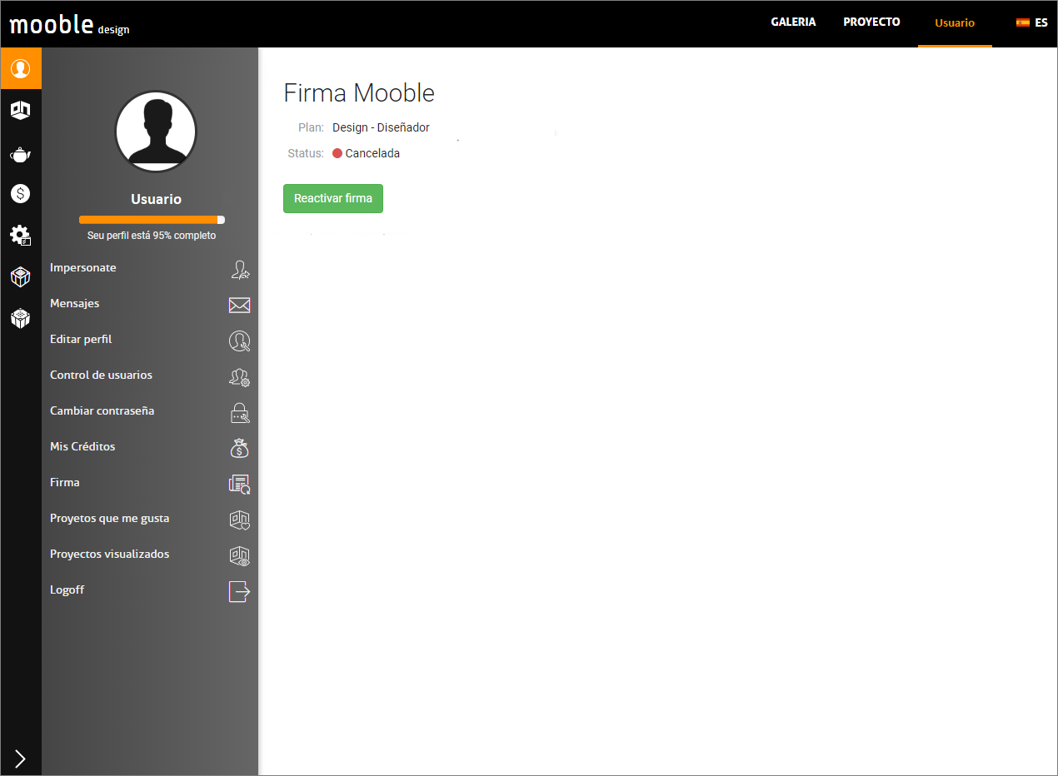This screenshot has height=776, width=1058.
Task: Select the Usuario tab in top navigation
Action: coord(955,23)
